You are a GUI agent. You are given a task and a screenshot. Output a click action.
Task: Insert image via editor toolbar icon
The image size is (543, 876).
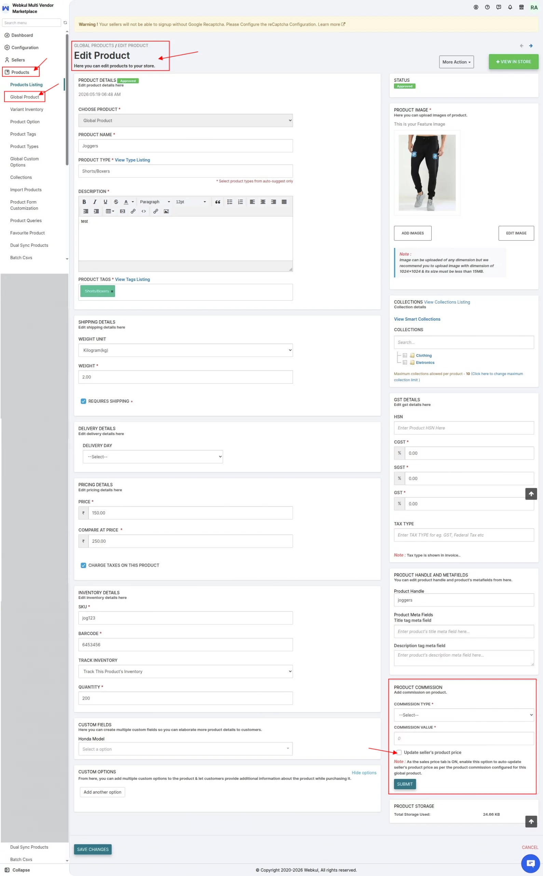166,211
